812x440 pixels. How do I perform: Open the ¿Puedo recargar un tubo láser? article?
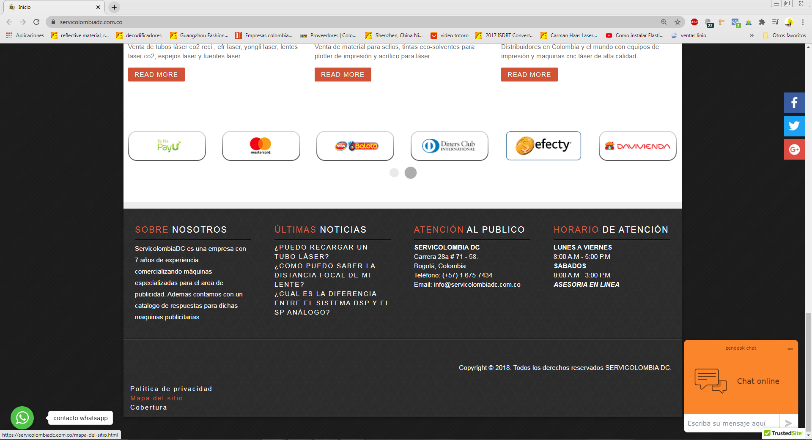[x=321, y=252]
